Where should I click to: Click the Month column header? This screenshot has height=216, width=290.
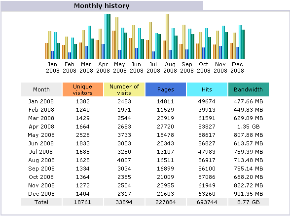coord(41,89)
